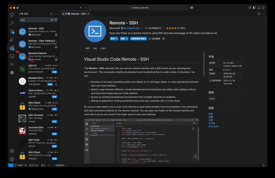Open the checkmark (Todo) activity bar icon
275x178 pixels.
12,72
